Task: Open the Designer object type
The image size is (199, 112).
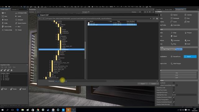Action: pos(19,20)
